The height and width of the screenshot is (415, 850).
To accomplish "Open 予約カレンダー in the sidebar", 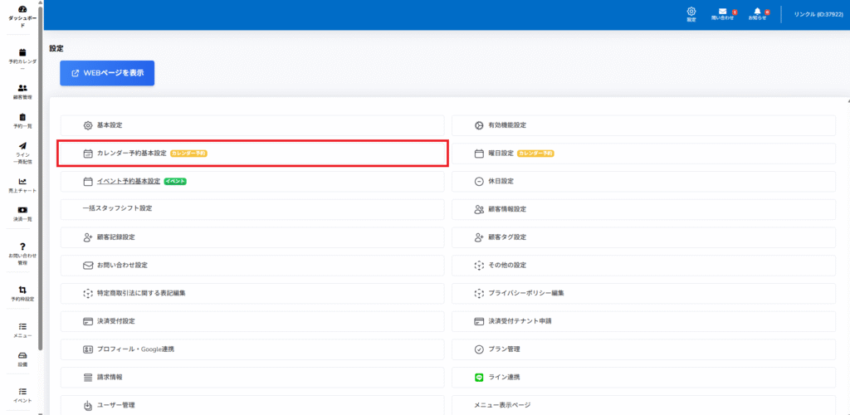I will pyautogui.click(x=22, y=52).
